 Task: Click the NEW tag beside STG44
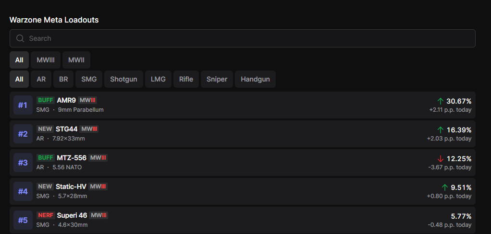coord(45,129)
